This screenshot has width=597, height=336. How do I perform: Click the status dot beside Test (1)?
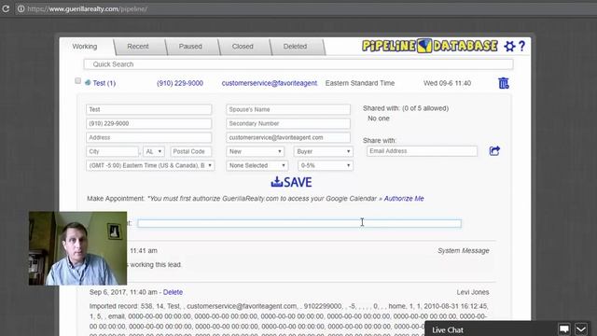(x=88, y=83)
